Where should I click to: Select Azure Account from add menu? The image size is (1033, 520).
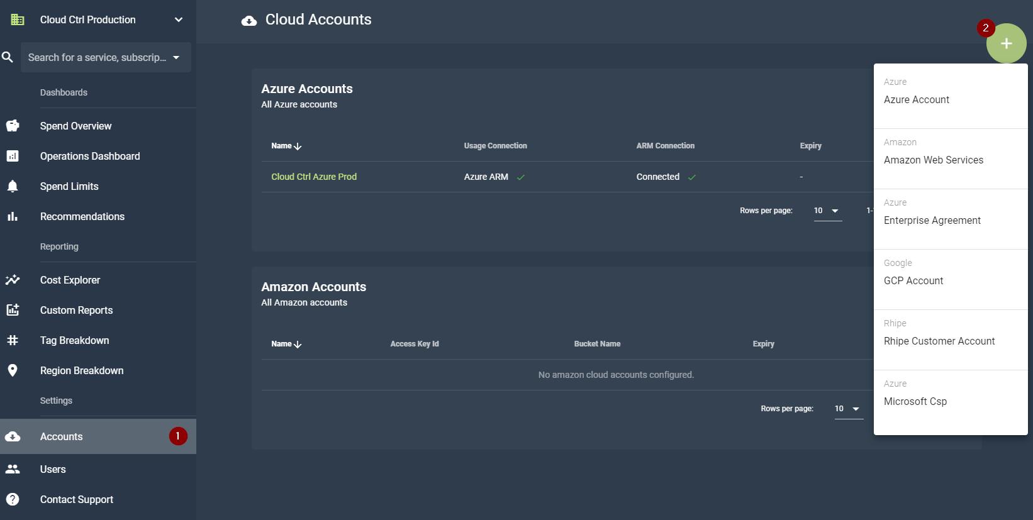pos(951,99)
